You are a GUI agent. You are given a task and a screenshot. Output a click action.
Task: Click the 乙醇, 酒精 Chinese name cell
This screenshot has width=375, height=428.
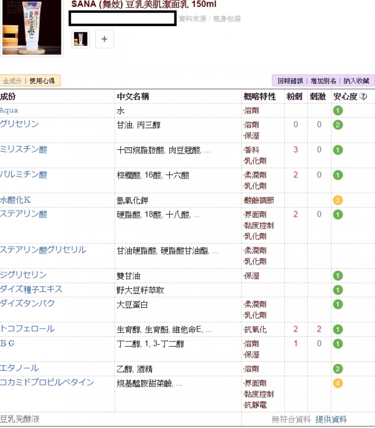click(x=135, y=369)
